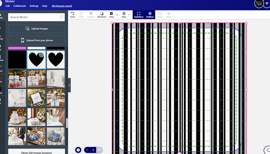Click Upload Images button
The width and height of the screenshot is (270, 154).
[x=36, y=28]
